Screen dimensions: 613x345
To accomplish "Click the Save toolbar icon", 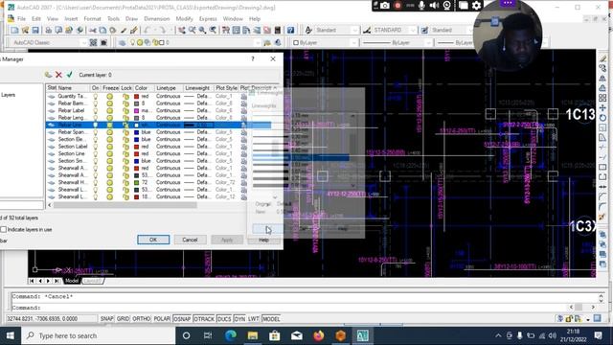I will pos(35,30).
